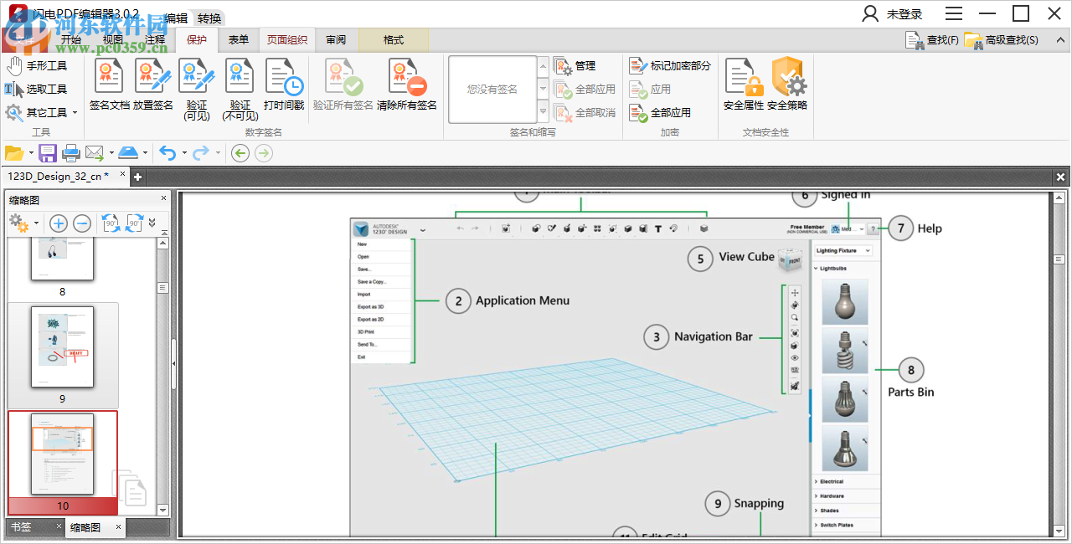Click the 查找(F) find button

933,39
